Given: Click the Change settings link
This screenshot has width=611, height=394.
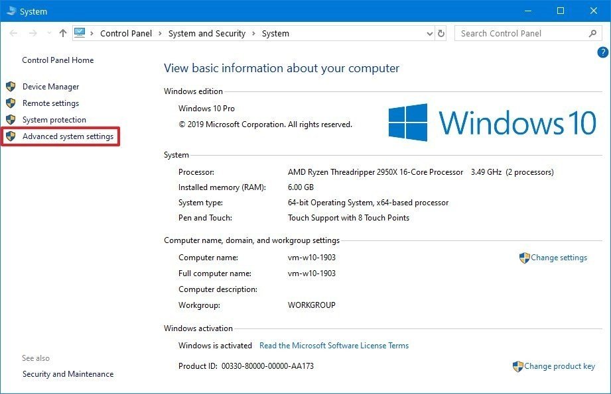Looking at the screenshot, I should (x=559, y=258).
